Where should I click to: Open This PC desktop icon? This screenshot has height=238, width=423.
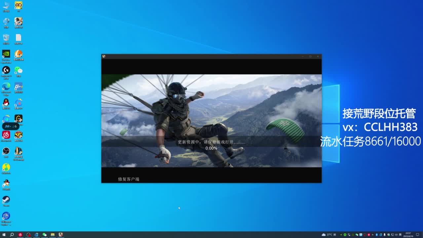[x=6, y=7]
